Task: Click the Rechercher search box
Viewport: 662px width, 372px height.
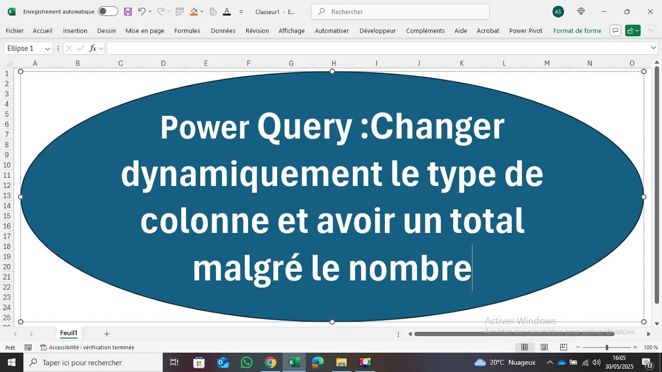Action: [x=400, y=11]
